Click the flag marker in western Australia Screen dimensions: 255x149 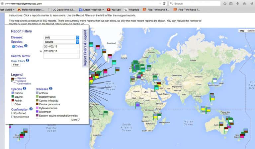pos(221,124)
